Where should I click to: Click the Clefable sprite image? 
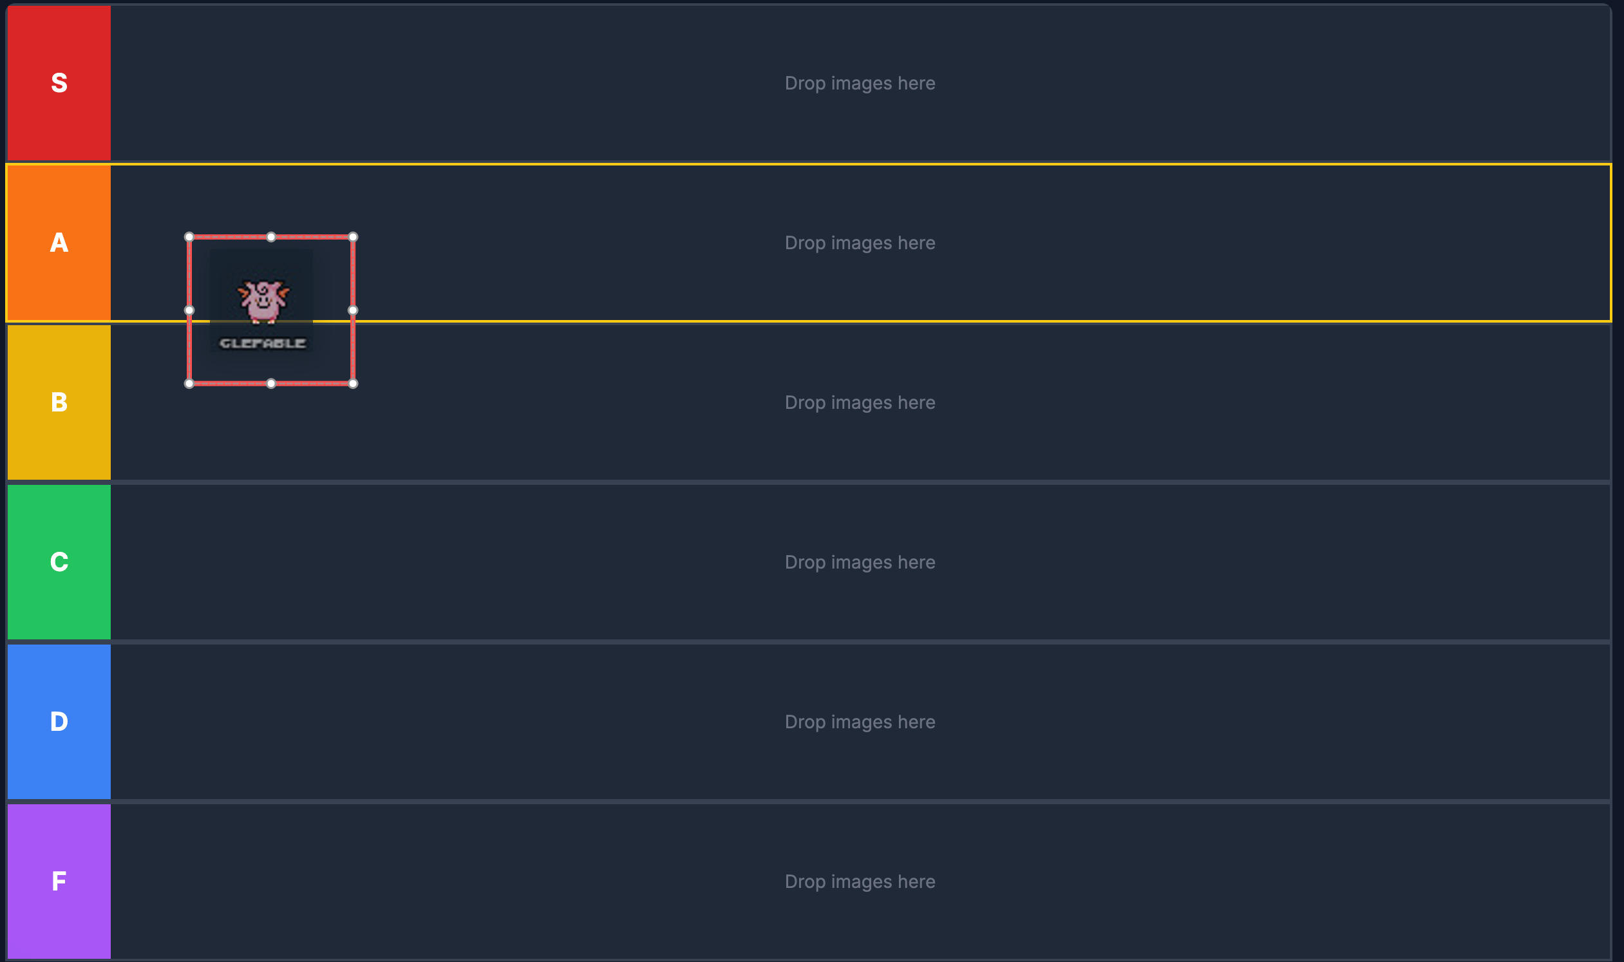[262, 301]
